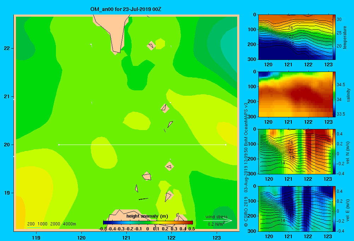Click the 'vel. E (m/s)' axis label
Screen dimensions: 354x241
click(x=348, y=210)
